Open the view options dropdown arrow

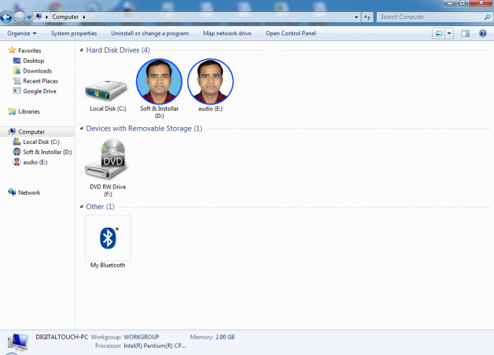click(450, 33)
